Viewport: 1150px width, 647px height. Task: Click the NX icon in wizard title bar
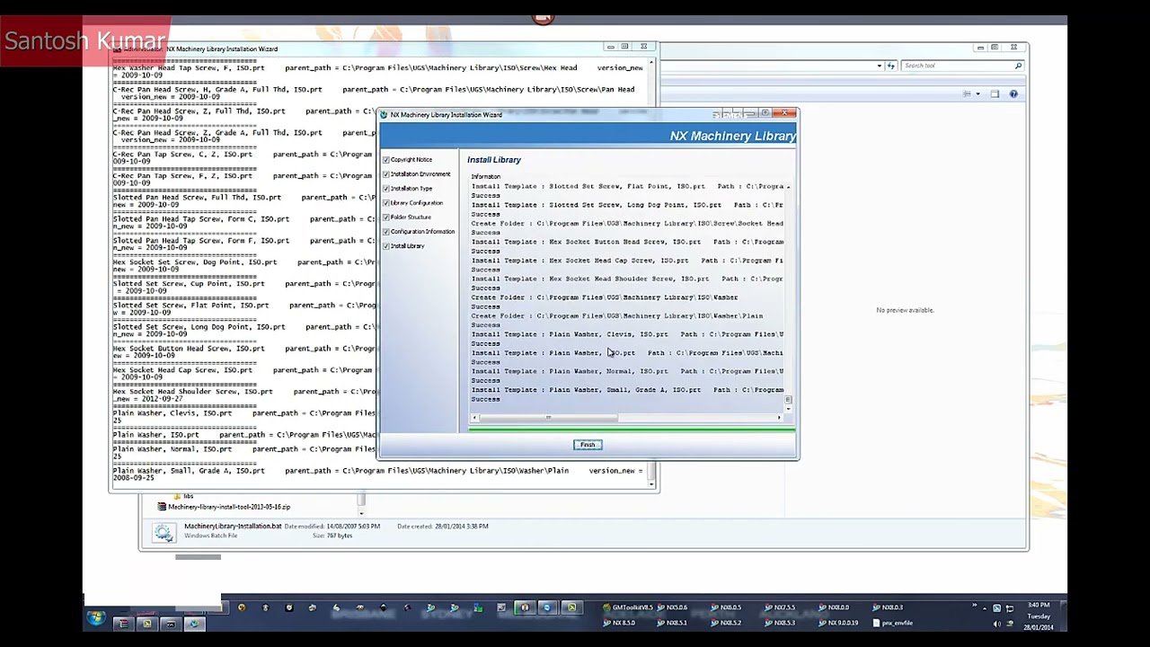[x=384, y=115]
